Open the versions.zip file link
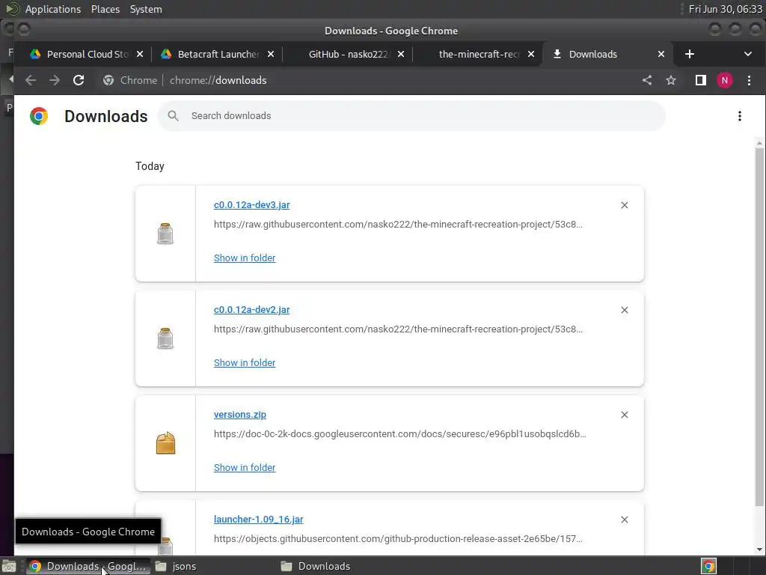Screen dimensions: 766x575 pyautogui.click(x=240, y=415)
